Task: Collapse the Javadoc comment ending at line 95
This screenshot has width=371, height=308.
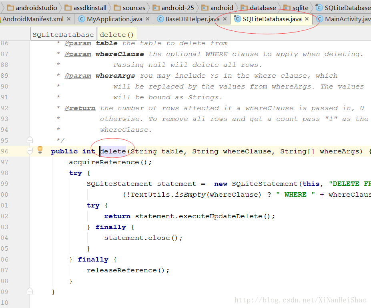Action: click(x=30, y=140)
